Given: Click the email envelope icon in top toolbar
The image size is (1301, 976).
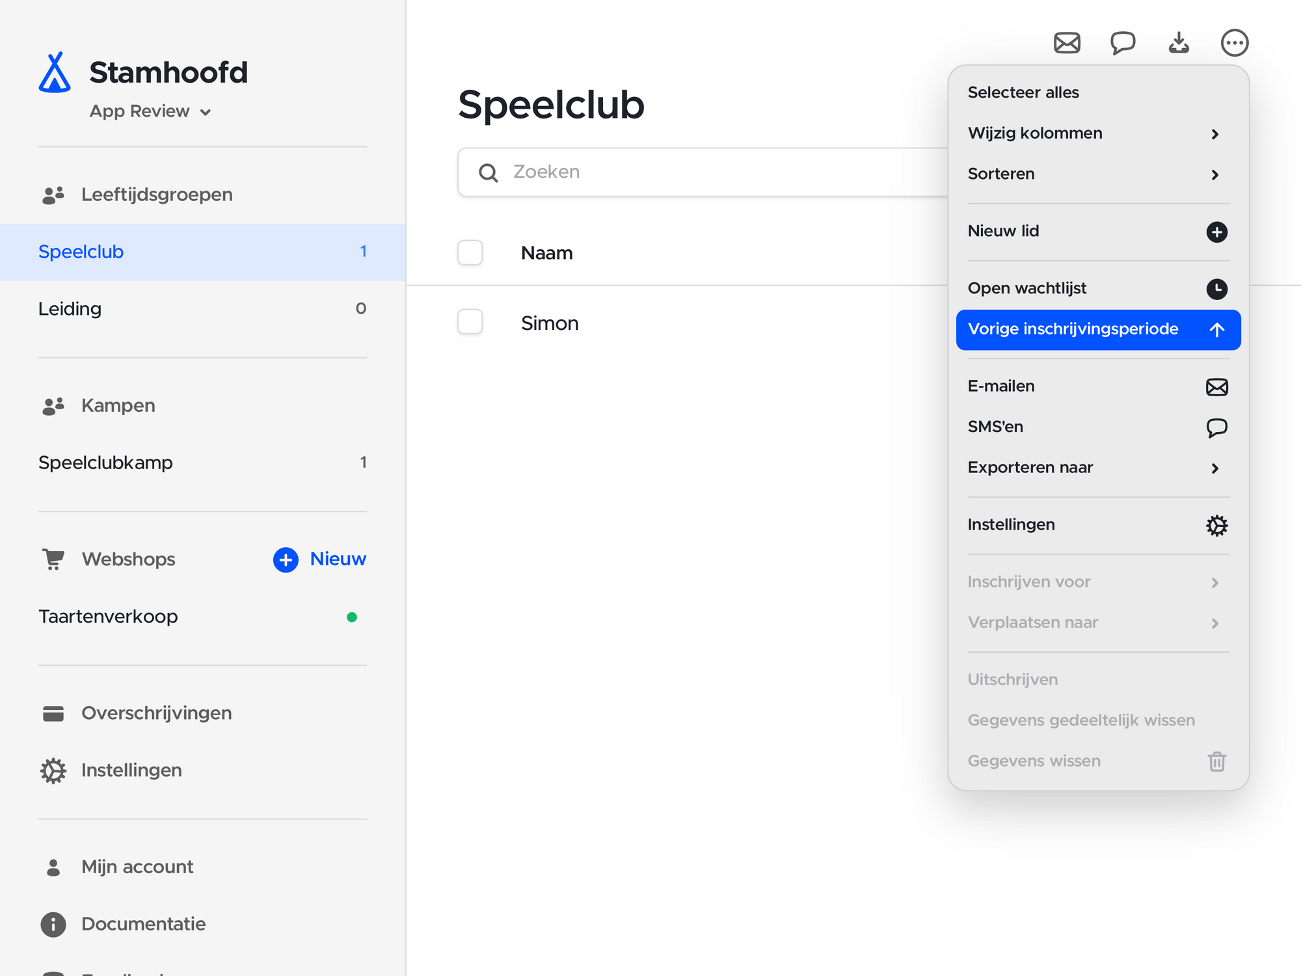Looking at the screenshot, I should 1067,43.
